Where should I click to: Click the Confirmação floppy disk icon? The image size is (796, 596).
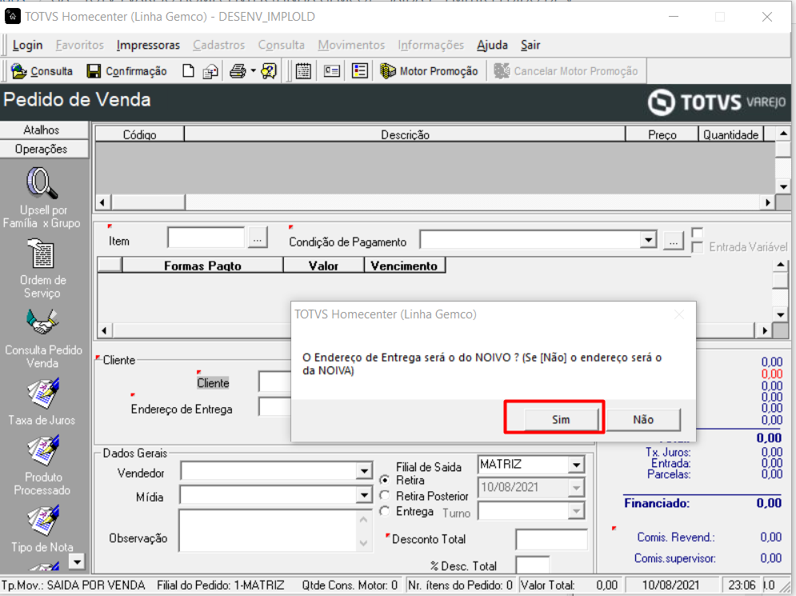click(x=94, y=71)
